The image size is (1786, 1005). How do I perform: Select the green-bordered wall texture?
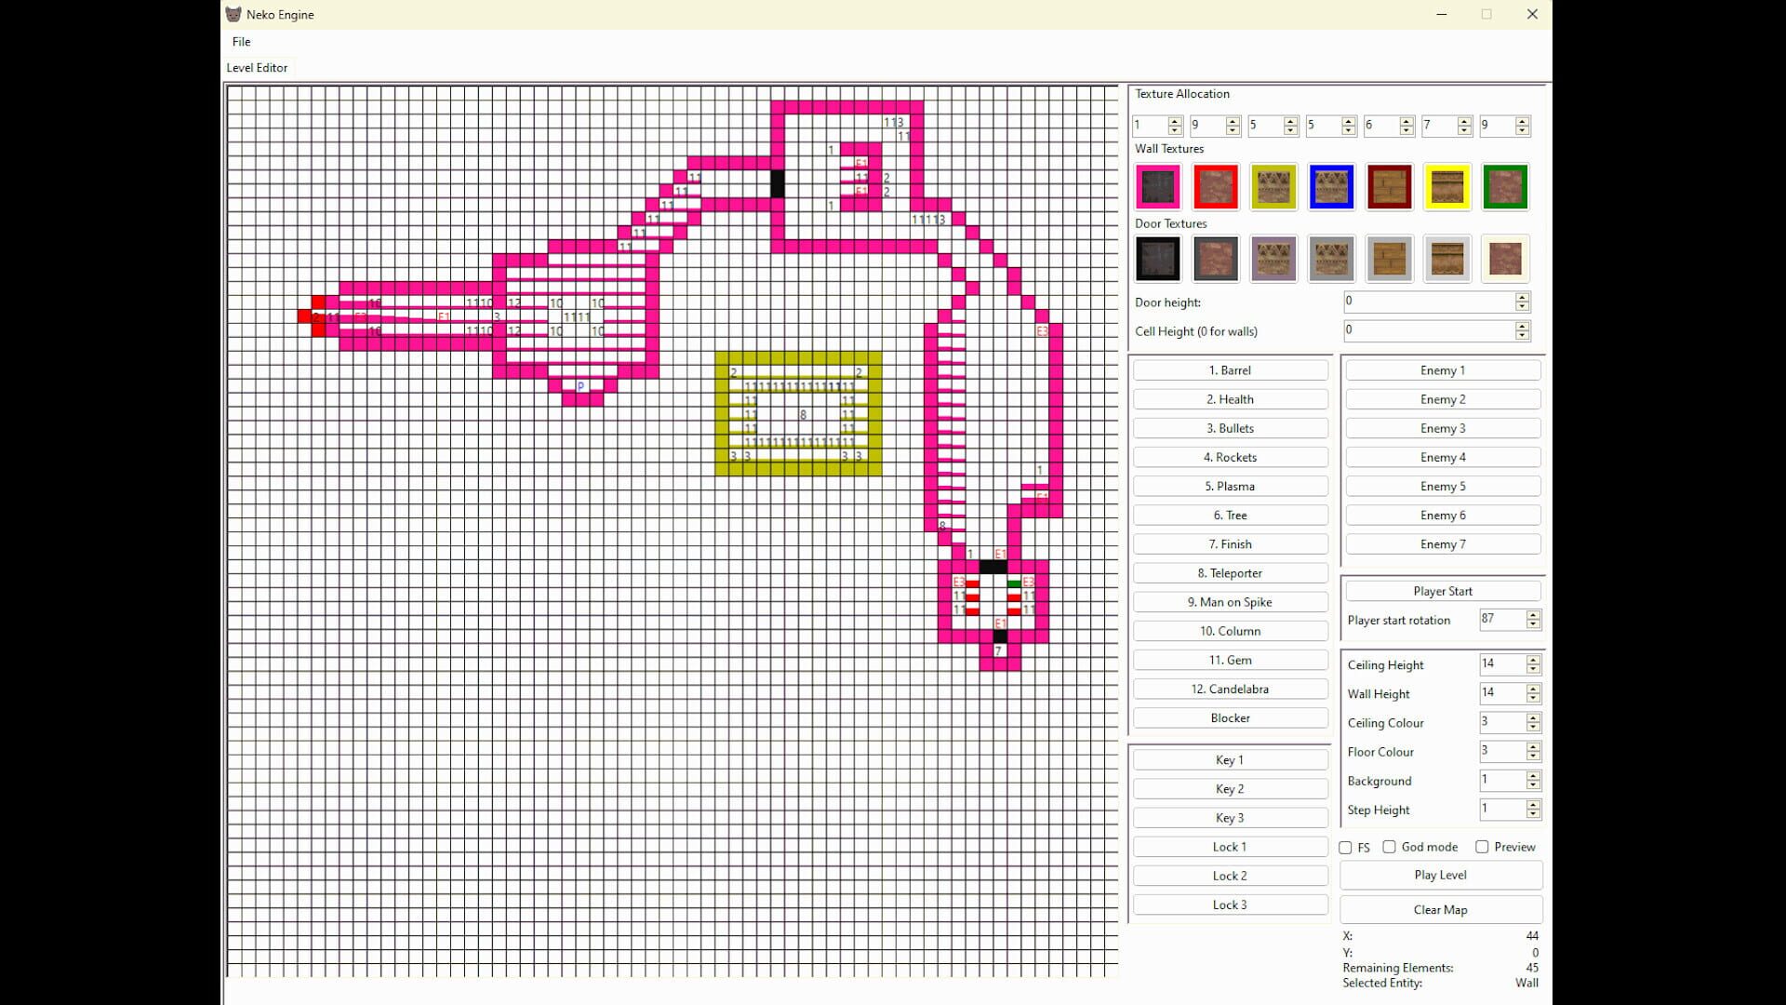[1505, 186]
